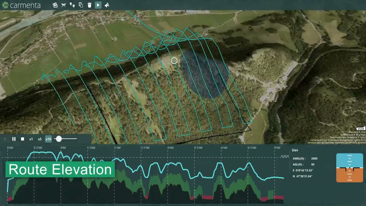
Task: Select the area selection copy tool
Action: click(x=81, y=5)
